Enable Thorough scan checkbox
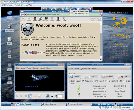The width and height of the screenshot is (134, 110). pos(95,81)
